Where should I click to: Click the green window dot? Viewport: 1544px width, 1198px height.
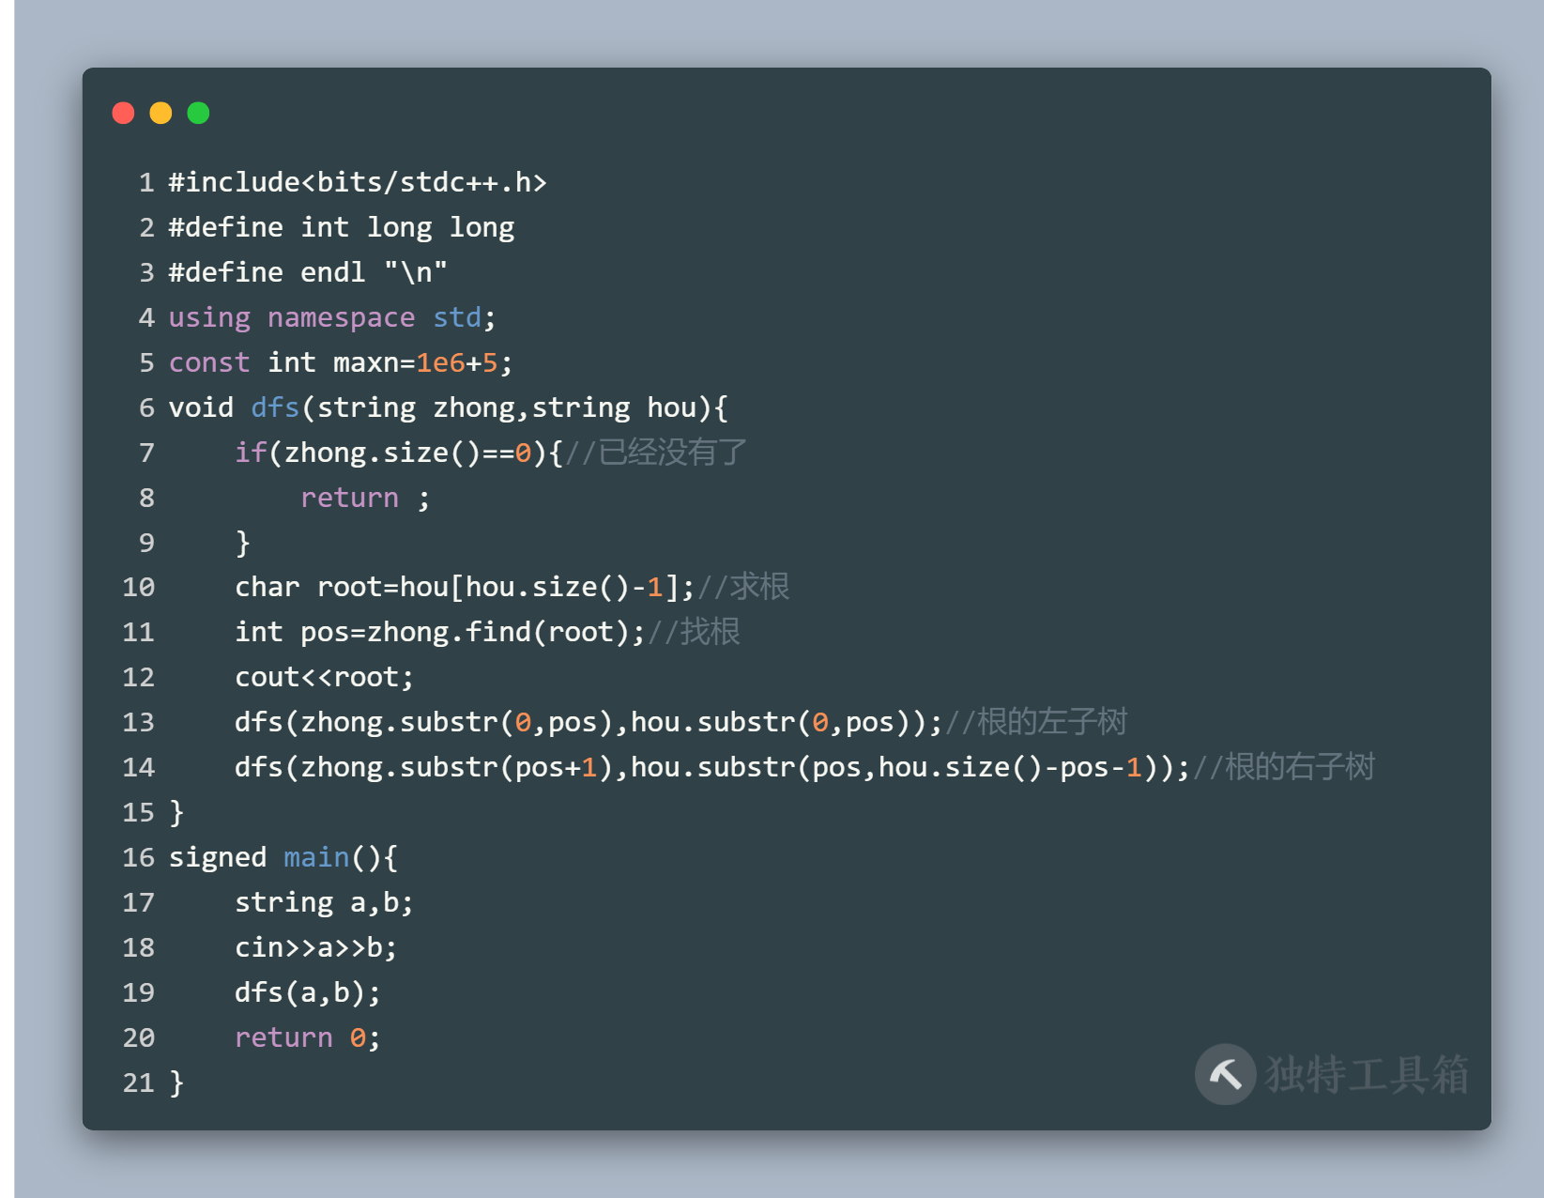(198, 114)
